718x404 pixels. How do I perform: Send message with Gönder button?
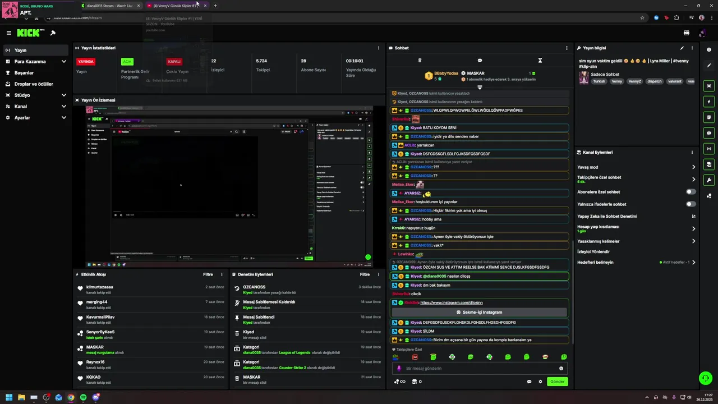tap(557, 382)
